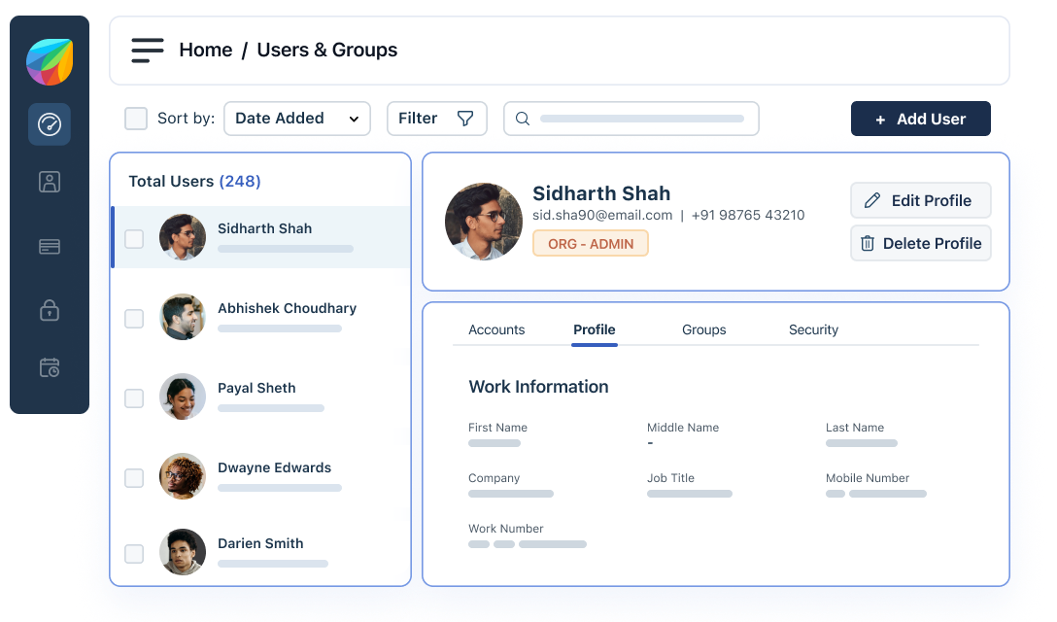Click the search magnifier icon in the search bar
Viewport: 1057px width, 622px height.
pyautogui.click(x=522, y=118)
